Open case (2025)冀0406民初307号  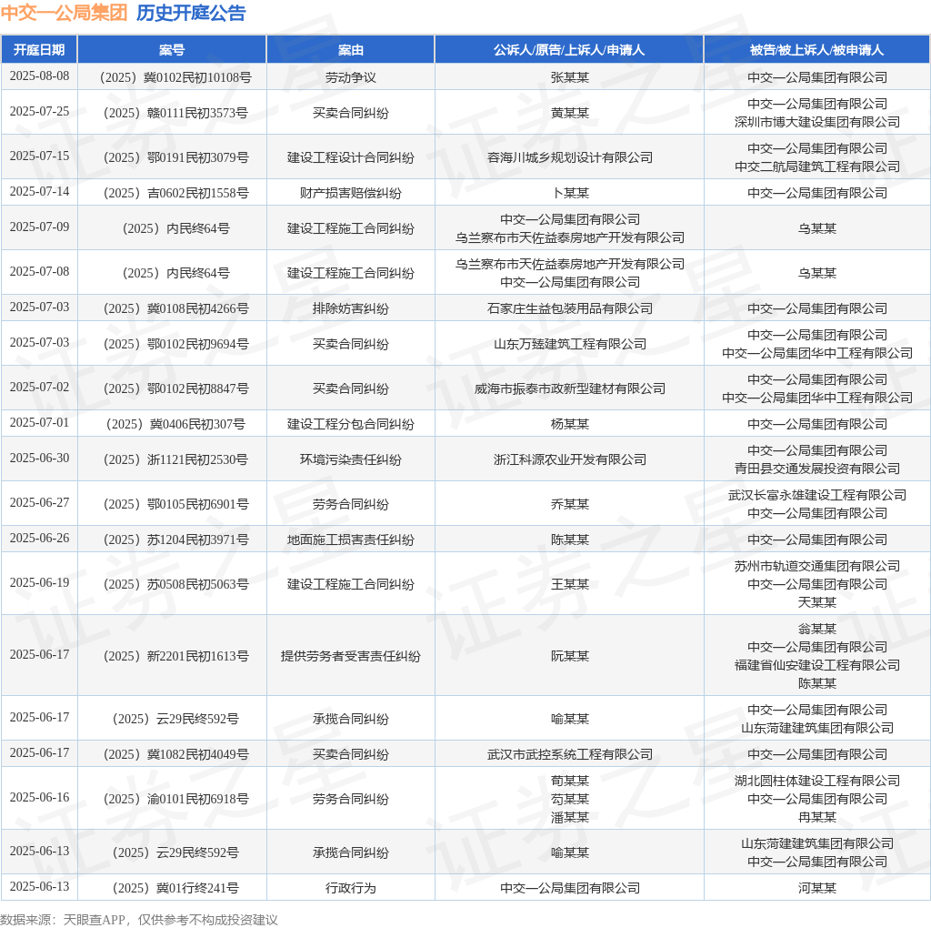(x=172, y=424)
